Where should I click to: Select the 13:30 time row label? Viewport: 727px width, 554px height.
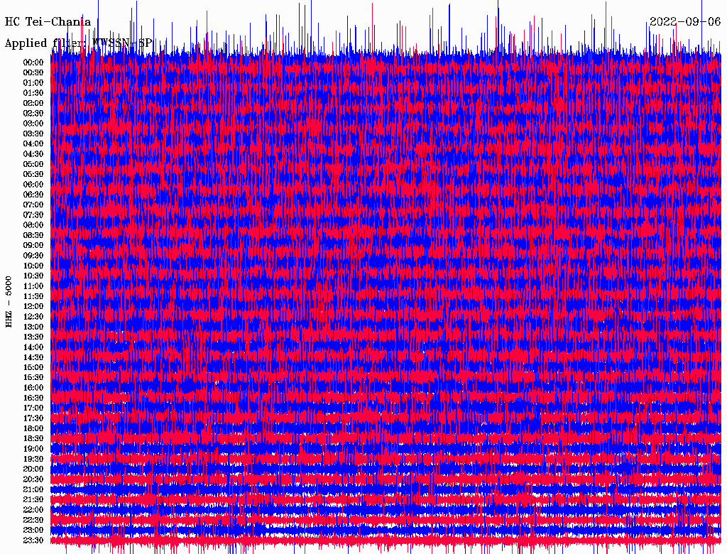click(33, 337)
